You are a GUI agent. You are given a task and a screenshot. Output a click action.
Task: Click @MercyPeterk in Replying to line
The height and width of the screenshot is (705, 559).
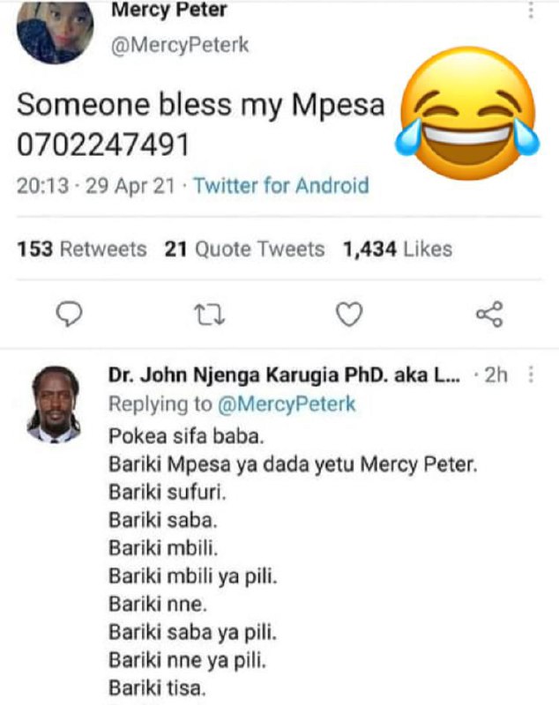click(287, 404)
